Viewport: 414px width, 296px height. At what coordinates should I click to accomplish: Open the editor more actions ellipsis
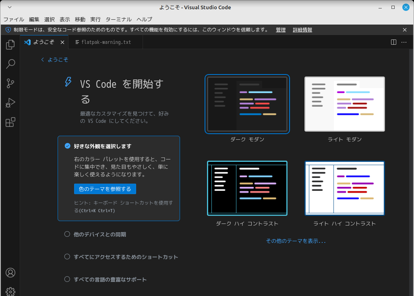pyautogui.click(x=404, y=42)
